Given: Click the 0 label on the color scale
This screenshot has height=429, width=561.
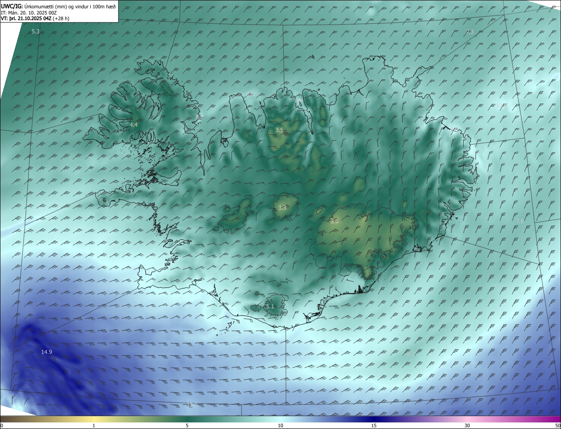Looking at the screenshot, I should [1, 425].
